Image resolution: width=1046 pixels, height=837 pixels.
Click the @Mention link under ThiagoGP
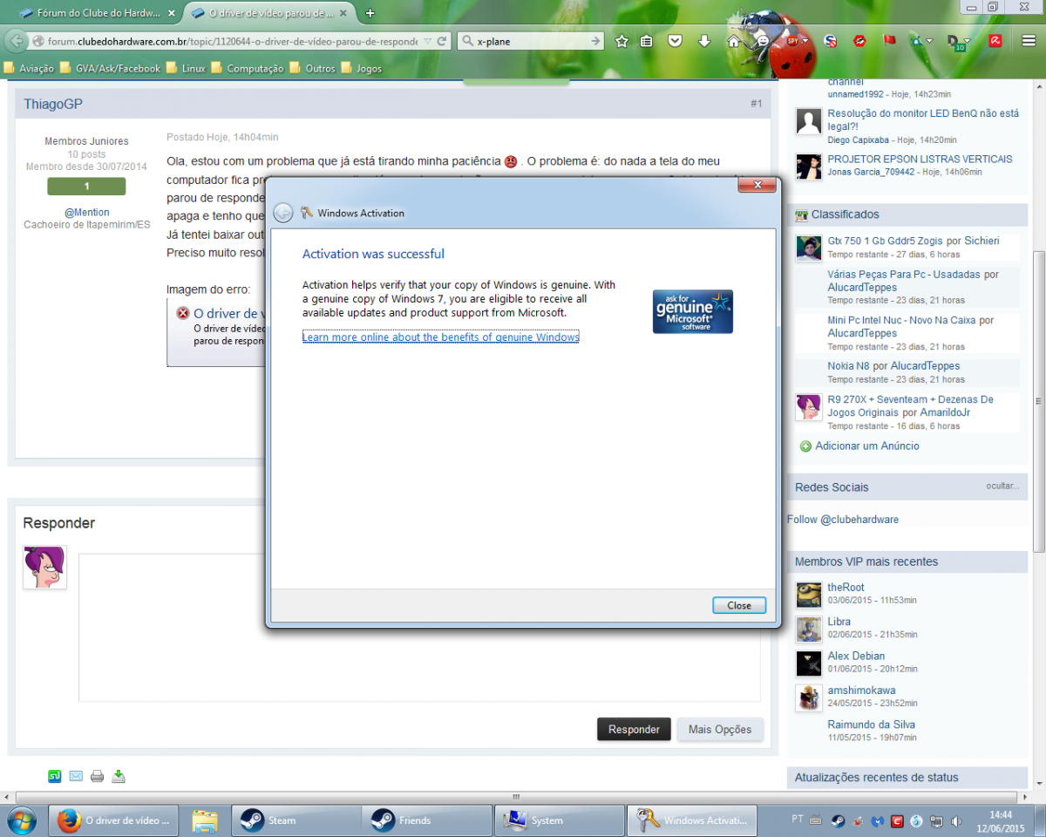point(86,212)
